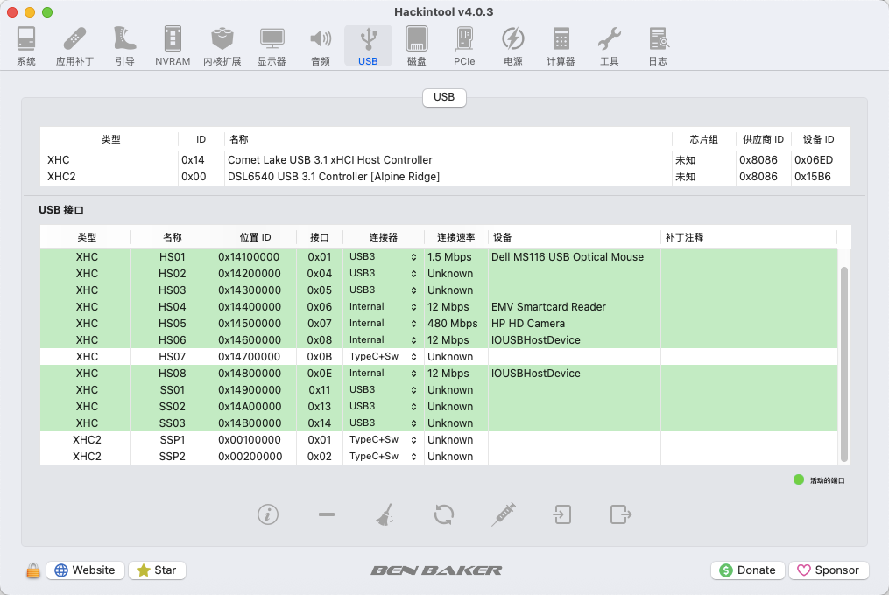Open the 工具 tools section
This screenshot has height=595, width=889.
[610, 45]
